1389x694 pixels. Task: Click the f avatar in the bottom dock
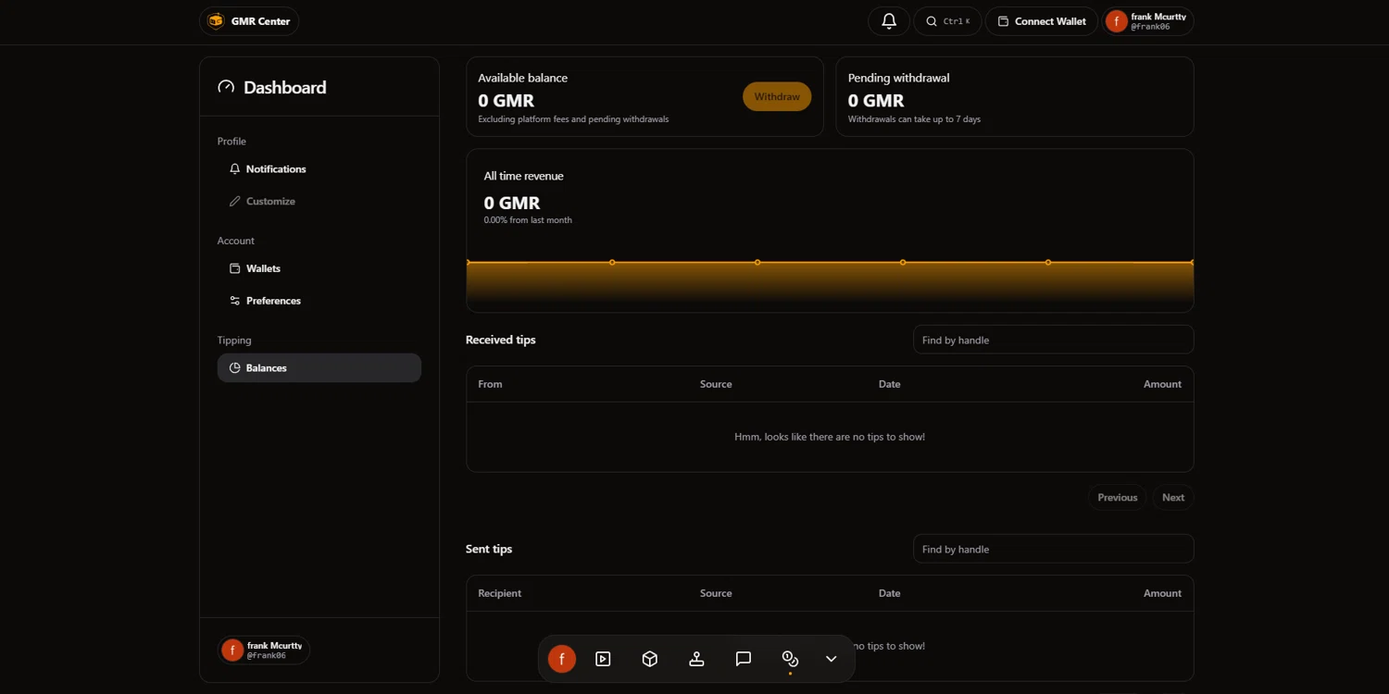coord(562,659)
